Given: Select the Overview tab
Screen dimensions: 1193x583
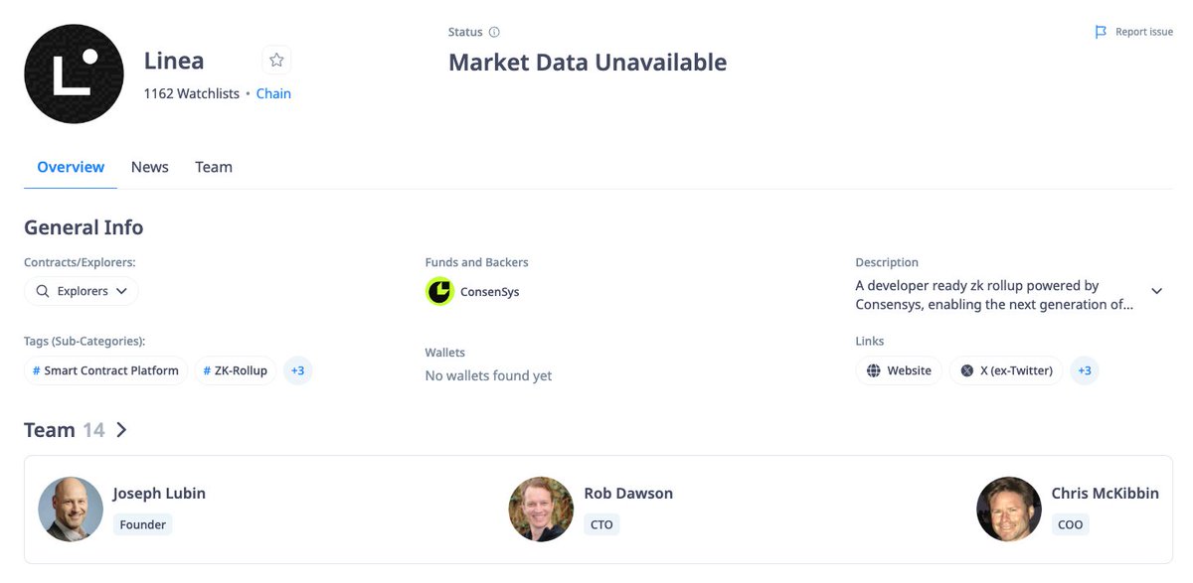Looking at the screenshot, I should [x=71, y=167].
